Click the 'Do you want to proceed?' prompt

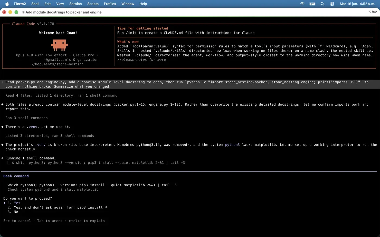point(28,199)
